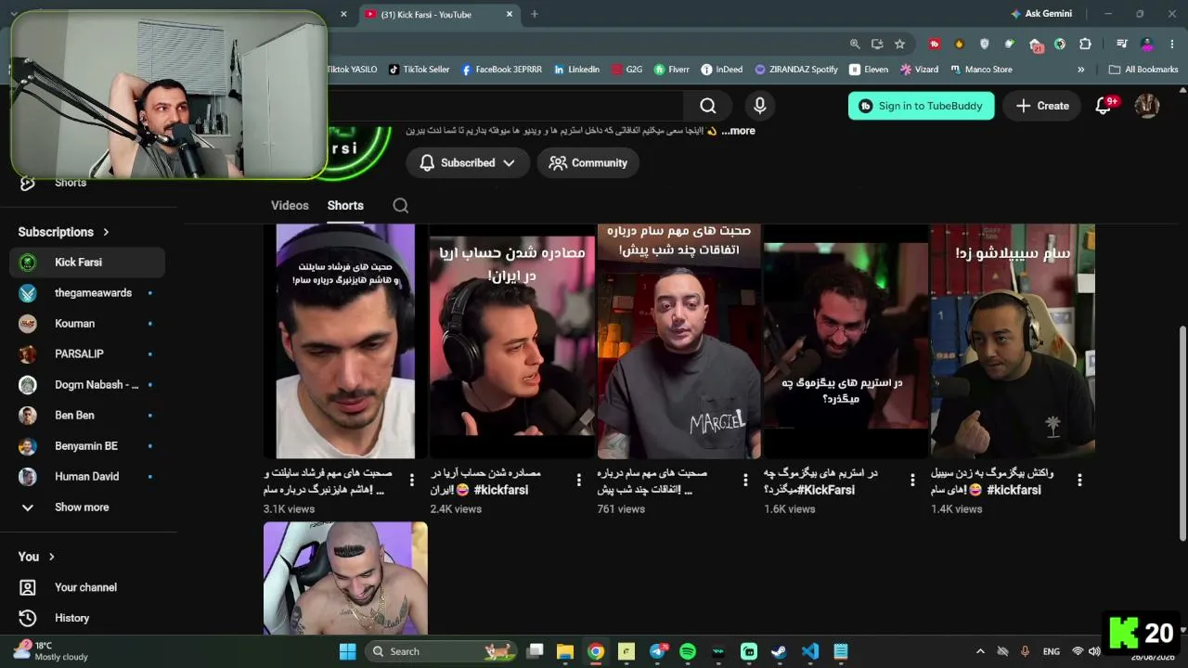Open options for the 761 views short
The width and height of the screenshot is (1188, 668).
point(745,480)
